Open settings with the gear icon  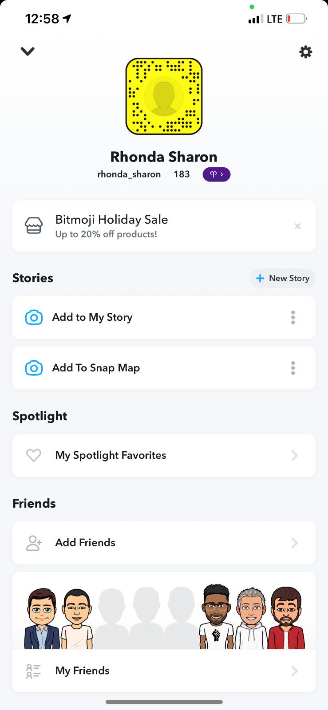click(x=305, y=52)
